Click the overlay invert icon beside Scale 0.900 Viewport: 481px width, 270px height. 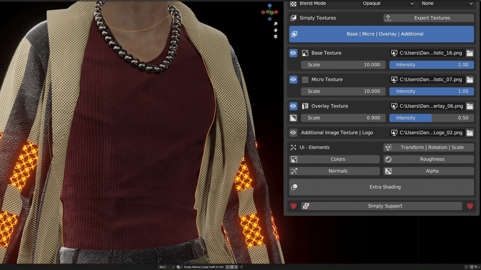click(293, 118)
